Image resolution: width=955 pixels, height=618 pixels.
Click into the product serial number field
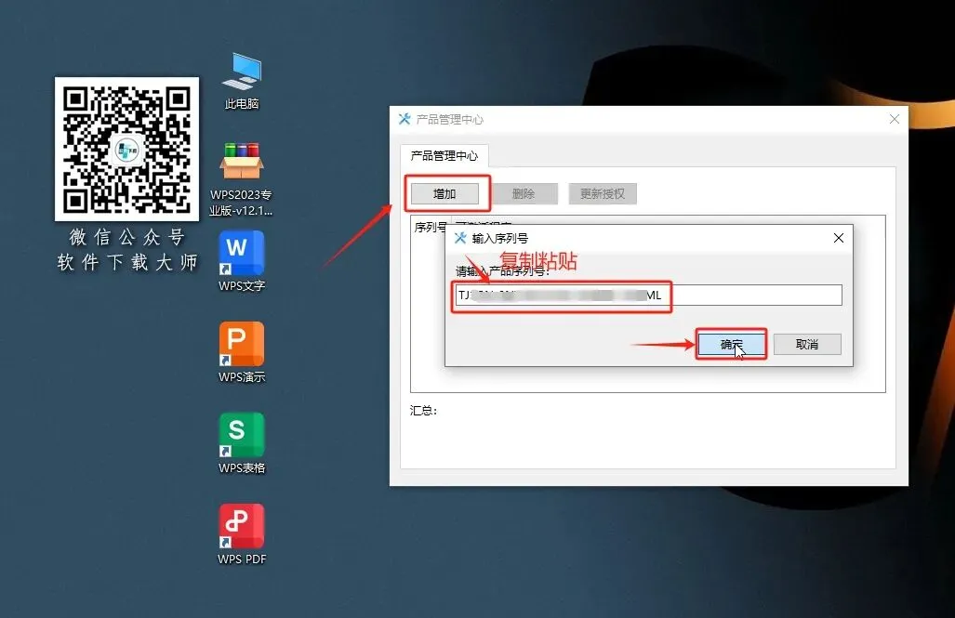[x=648, y=296]
